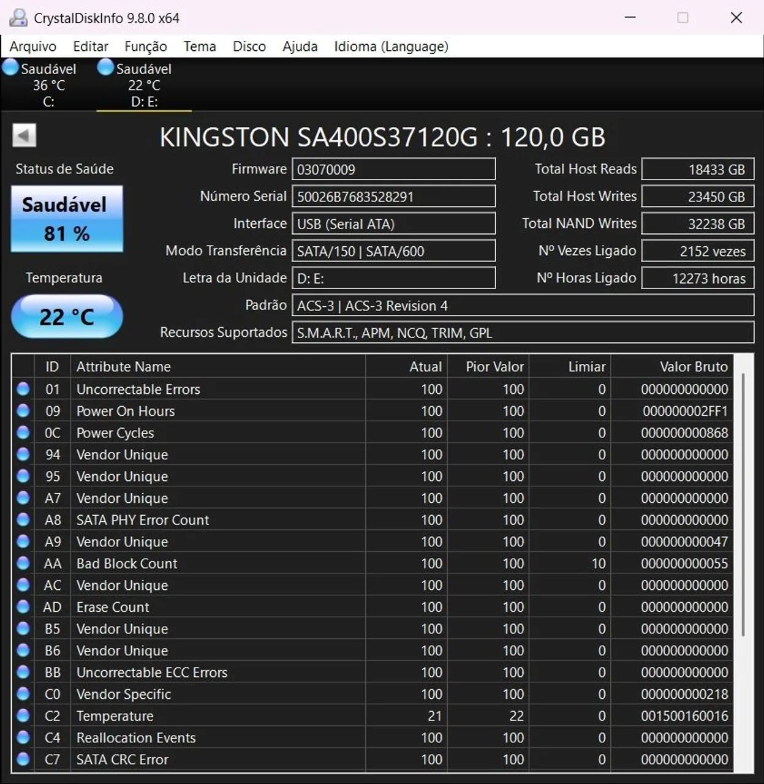Click status orb for Uncorrectable Errors row

(23, 389)
